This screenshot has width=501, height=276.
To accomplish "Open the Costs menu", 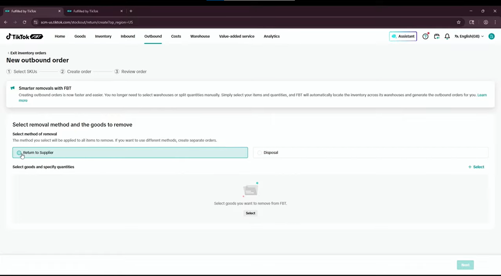I will click(176, 36).
